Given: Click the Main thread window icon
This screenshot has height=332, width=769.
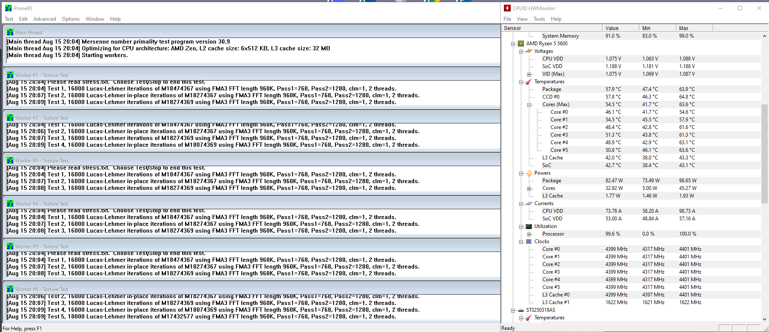Looking at the screenshot, I should click(x=10, y=32).
